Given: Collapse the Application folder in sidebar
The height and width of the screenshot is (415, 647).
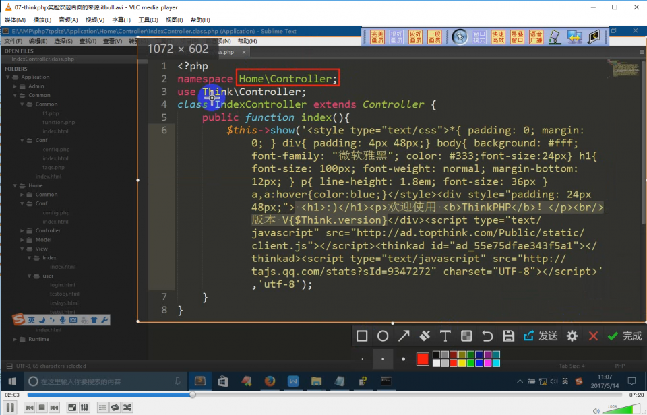Looking at the screenshot, I should [7, 77].
